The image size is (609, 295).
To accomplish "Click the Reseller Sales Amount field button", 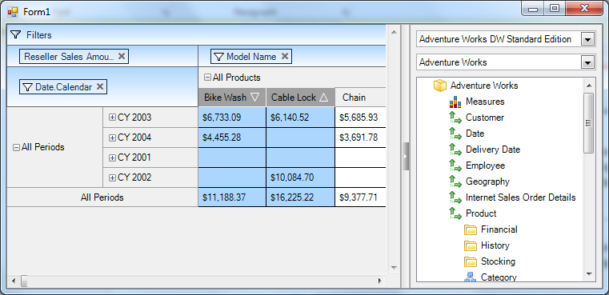I will [x=74, y=56].
